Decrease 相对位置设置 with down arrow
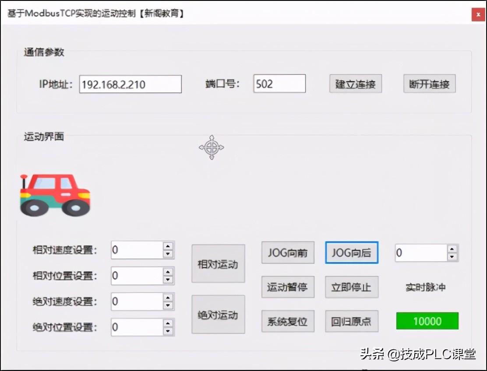The image size is (487, 371). 168,280
